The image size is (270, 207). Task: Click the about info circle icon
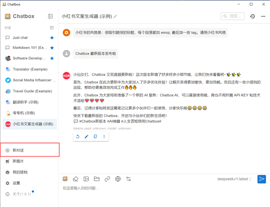pos(7,194)
